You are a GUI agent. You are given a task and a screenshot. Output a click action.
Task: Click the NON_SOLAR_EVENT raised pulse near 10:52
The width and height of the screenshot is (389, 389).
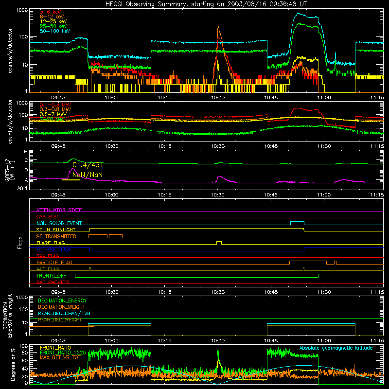297,223
